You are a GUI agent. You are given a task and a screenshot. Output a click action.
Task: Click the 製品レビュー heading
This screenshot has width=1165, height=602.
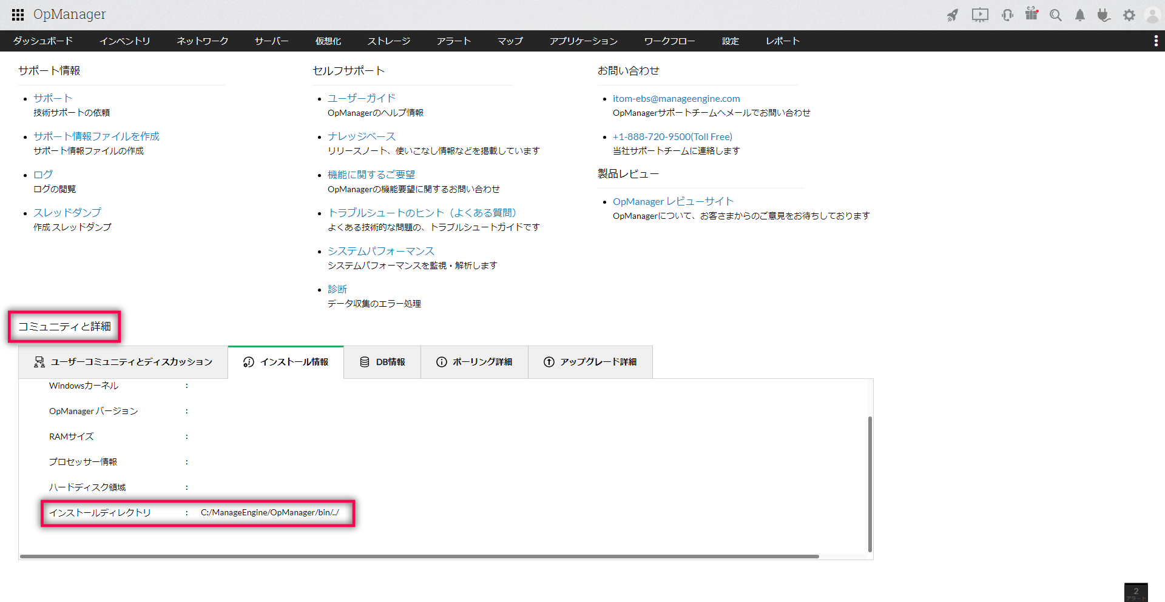pyautogui.click(x=629, y=174)
